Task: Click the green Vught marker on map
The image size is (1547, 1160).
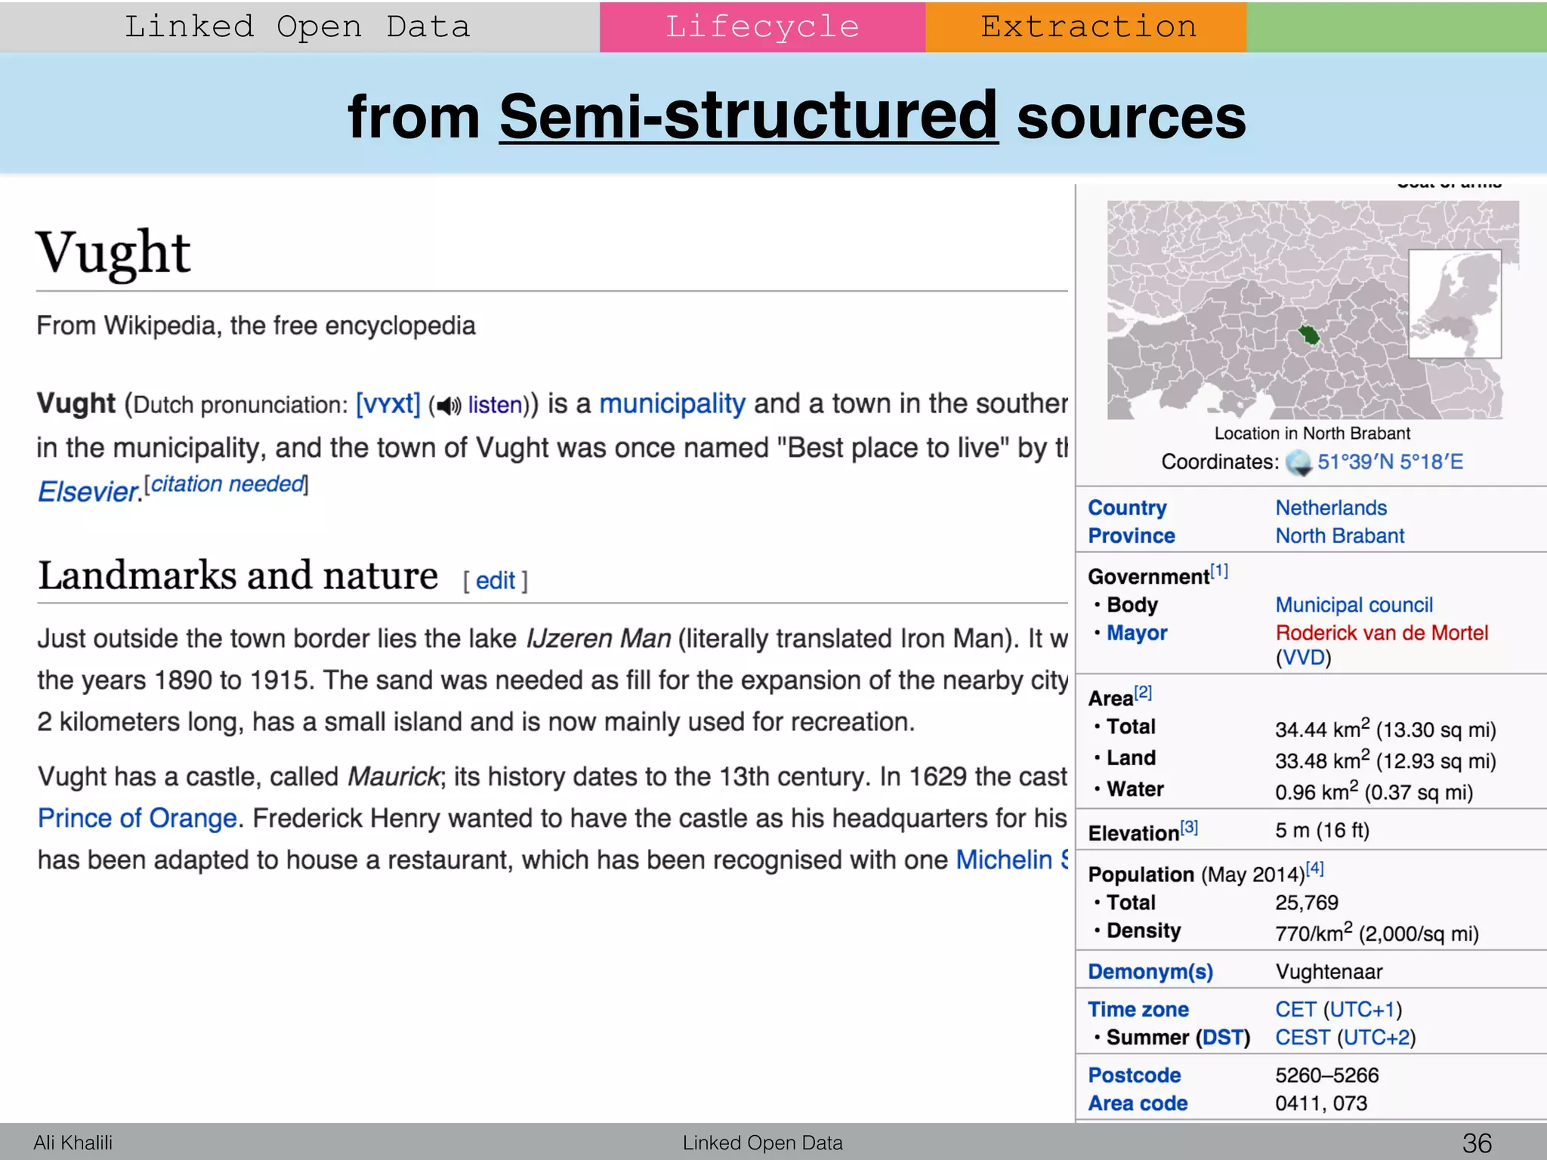Action: point(1309,335)
